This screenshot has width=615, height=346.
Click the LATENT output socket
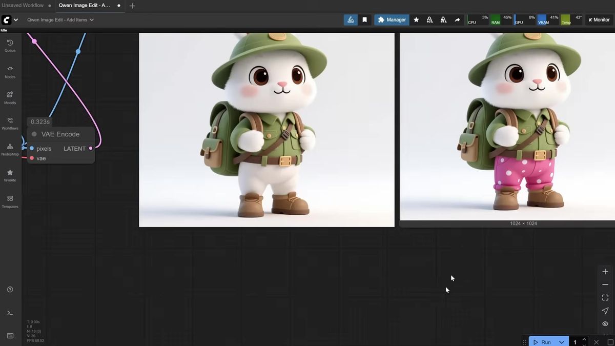(91, 149)
